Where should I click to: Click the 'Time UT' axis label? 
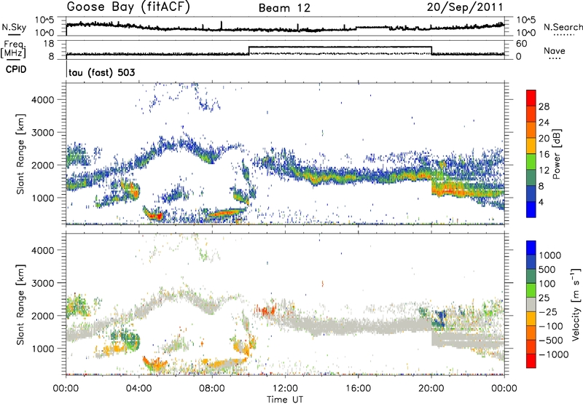[285, 400]
